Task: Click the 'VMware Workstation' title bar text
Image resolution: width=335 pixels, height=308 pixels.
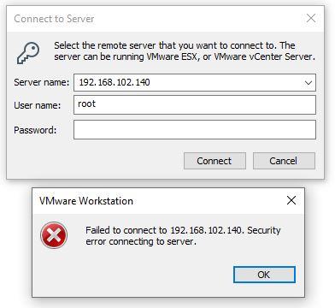Action: 86,201
